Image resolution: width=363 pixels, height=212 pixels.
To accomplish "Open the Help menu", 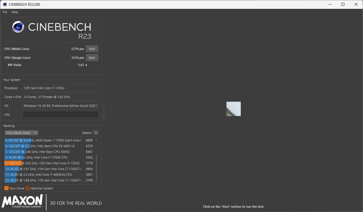I will pos(15,12).
